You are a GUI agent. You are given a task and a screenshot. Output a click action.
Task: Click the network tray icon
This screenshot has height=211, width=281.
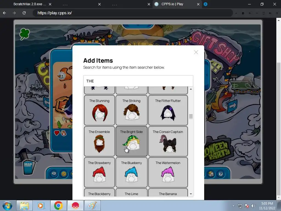tap(240, 206)
